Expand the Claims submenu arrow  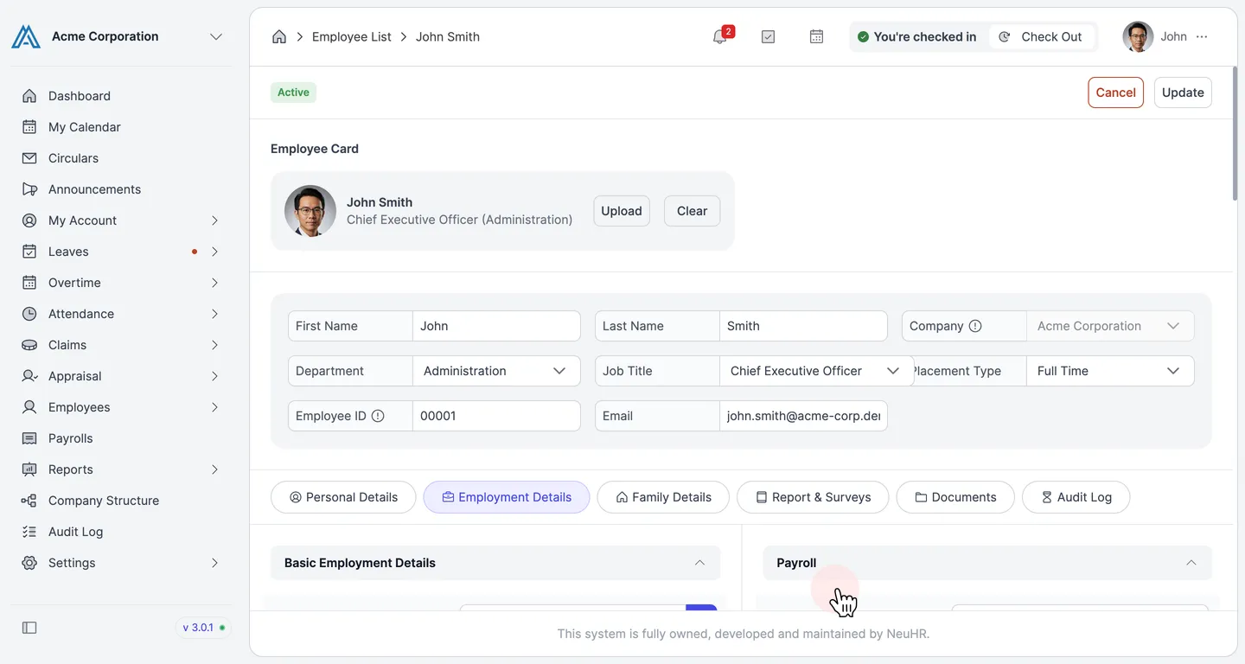(214, 345)
